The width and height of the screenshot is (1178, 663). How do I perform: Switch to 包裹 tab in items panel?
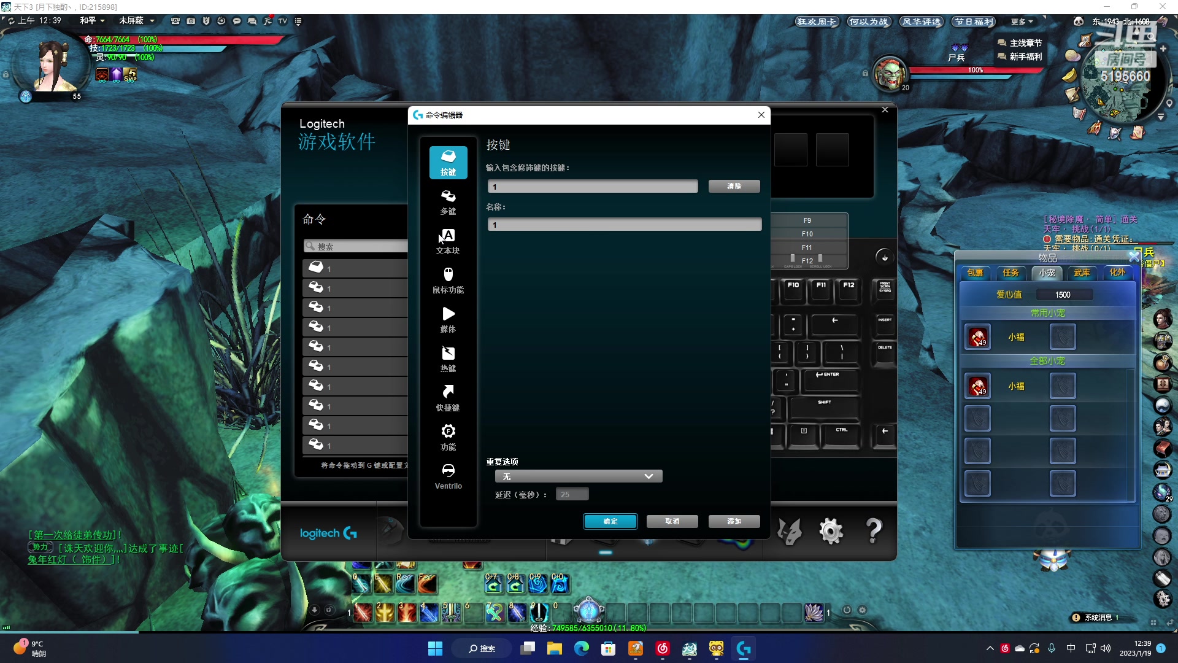(x=975, y=273)
